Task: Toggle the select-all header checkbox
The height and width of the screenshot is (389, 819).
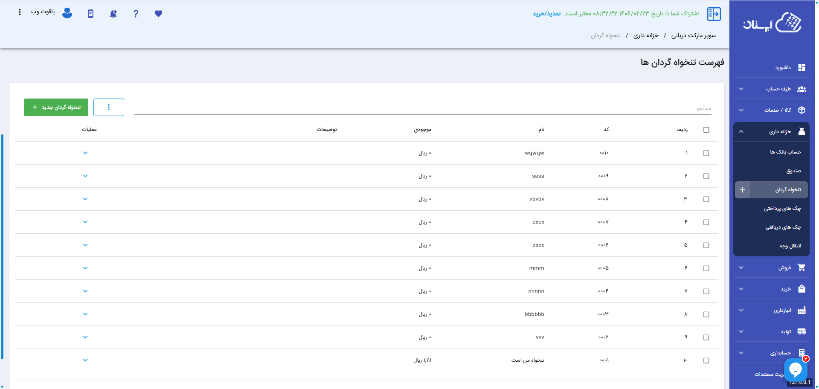Action: point(706,130)
